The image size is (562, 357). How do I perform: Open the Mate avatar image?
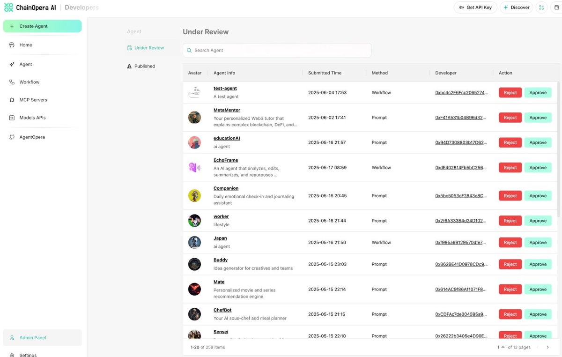194,289
